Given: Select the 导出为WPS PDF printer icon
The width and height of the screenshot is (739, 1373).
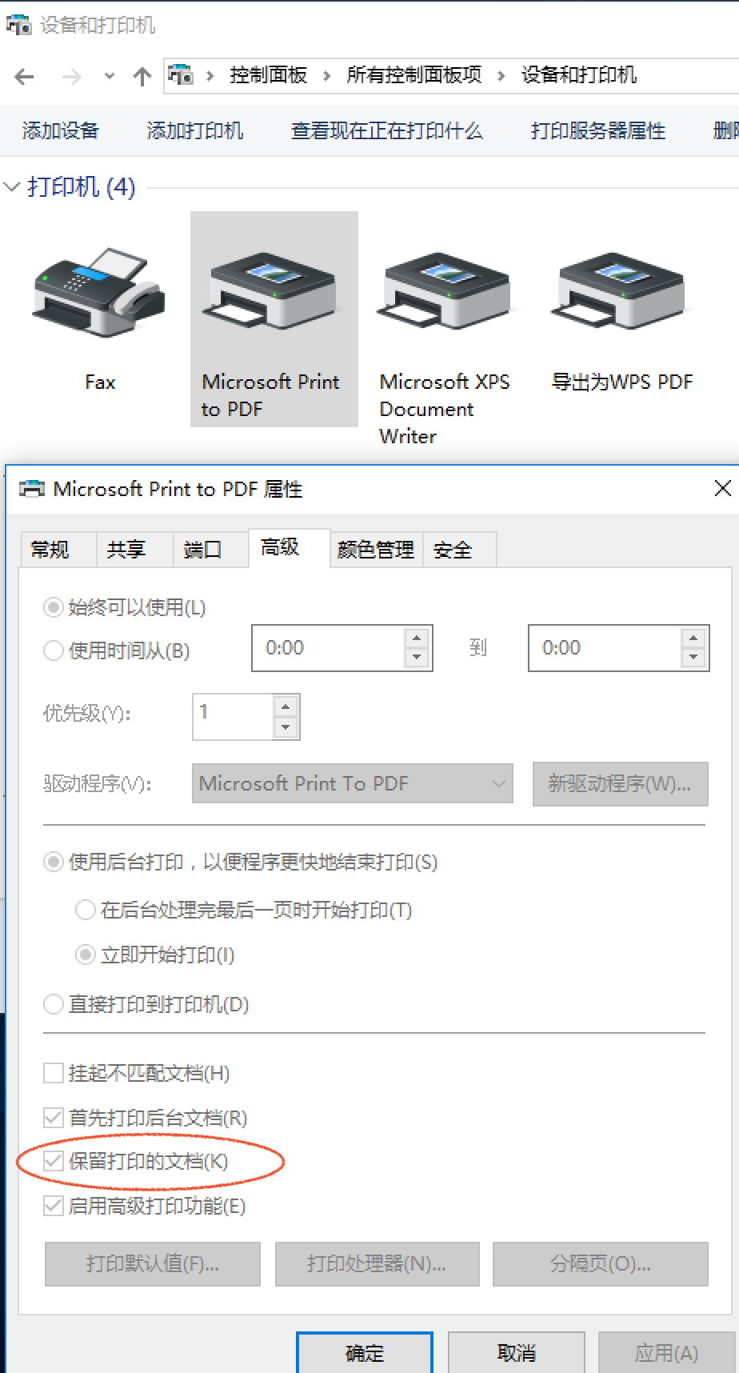Looking at the screenshot, I should 621,292.
